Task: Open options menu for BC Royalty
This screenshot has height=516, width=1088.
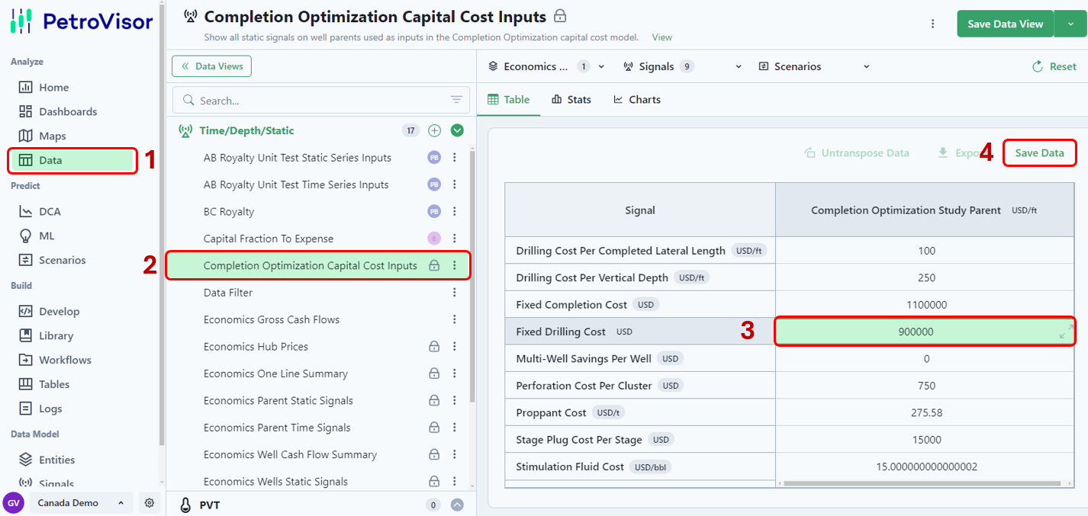Action: pos(455,211)
